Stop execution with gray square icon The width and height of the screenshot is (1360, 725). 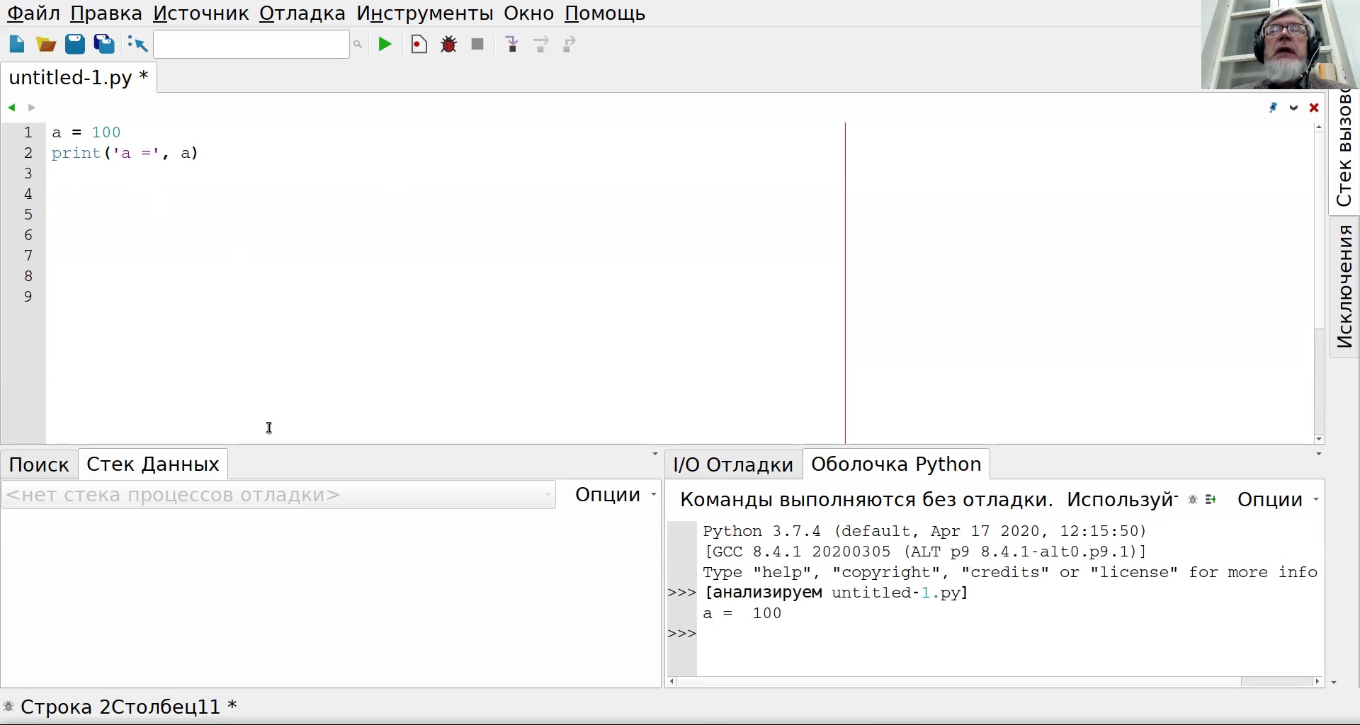(x=478, y=45)
